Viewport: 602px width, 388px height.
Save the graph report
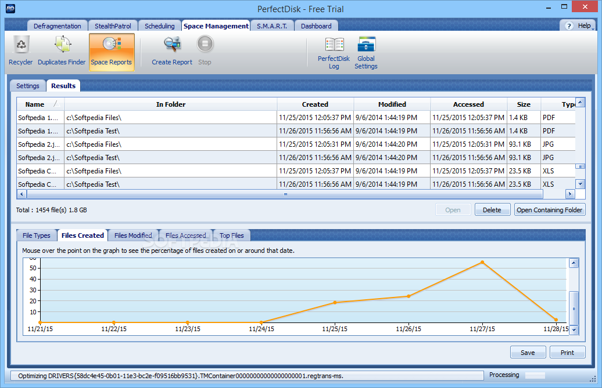tap(528, 353)
